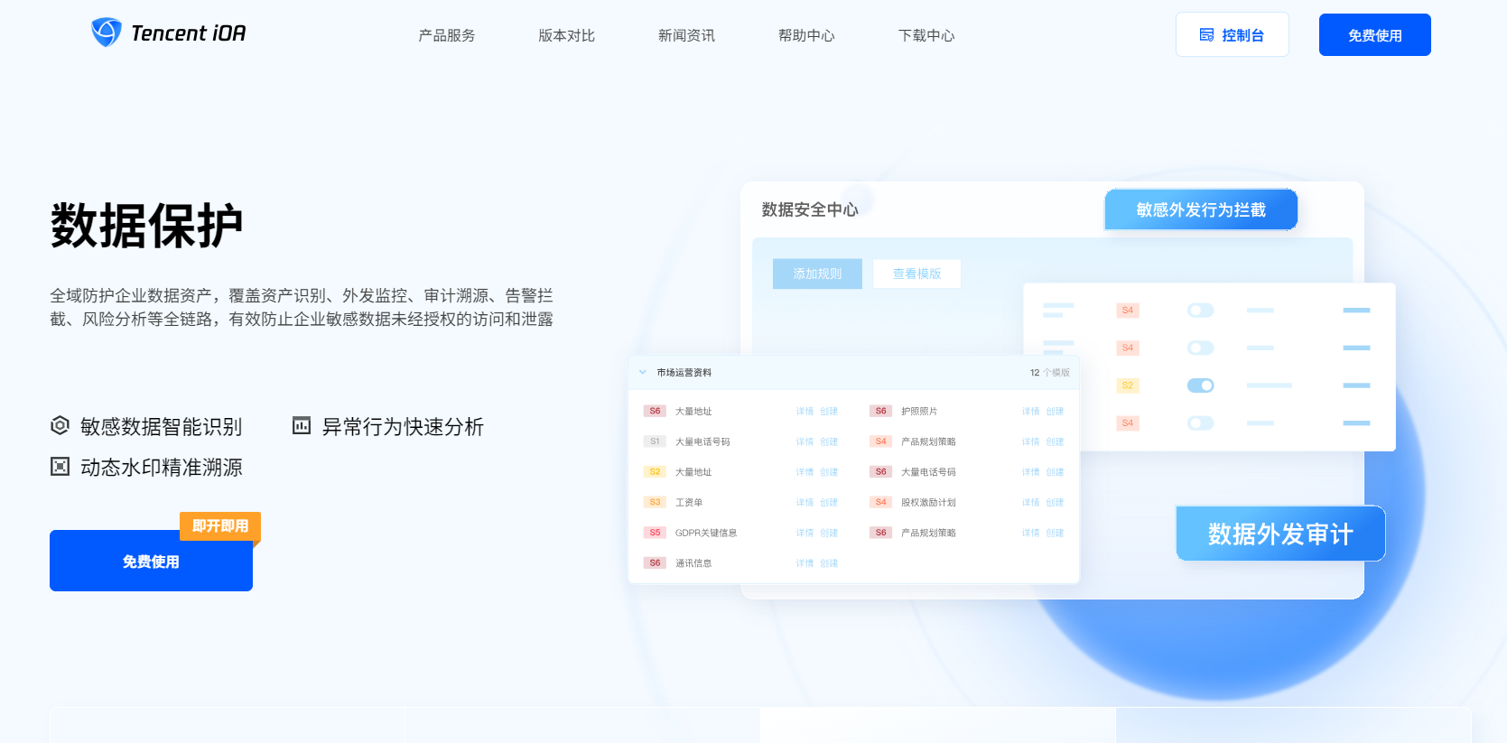Click the 敏感数据智能识别 hexagon icon
Image resolution: width=1507 pixels, height=743 pixels.
pos(60,425)
